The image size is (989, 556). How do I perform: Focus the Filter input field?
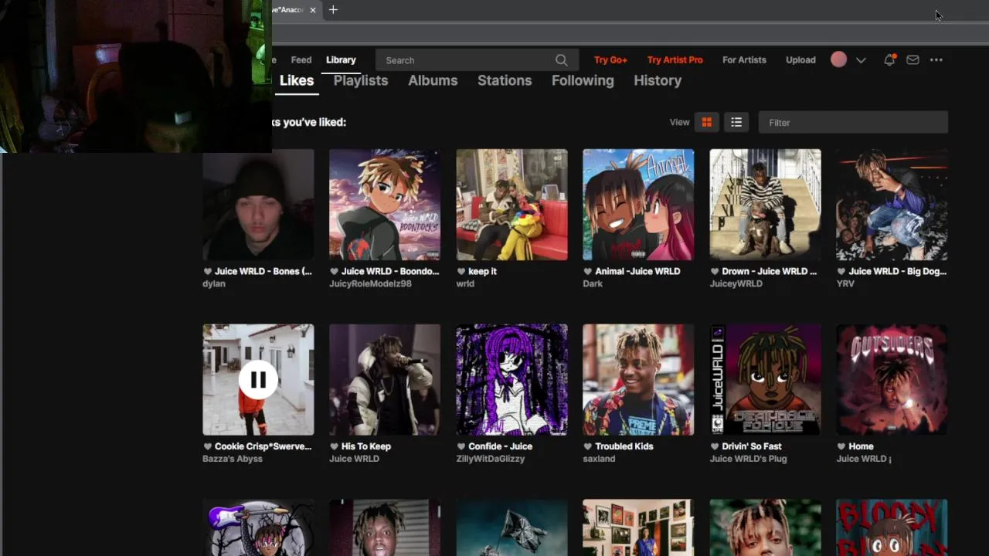(853, 122)
